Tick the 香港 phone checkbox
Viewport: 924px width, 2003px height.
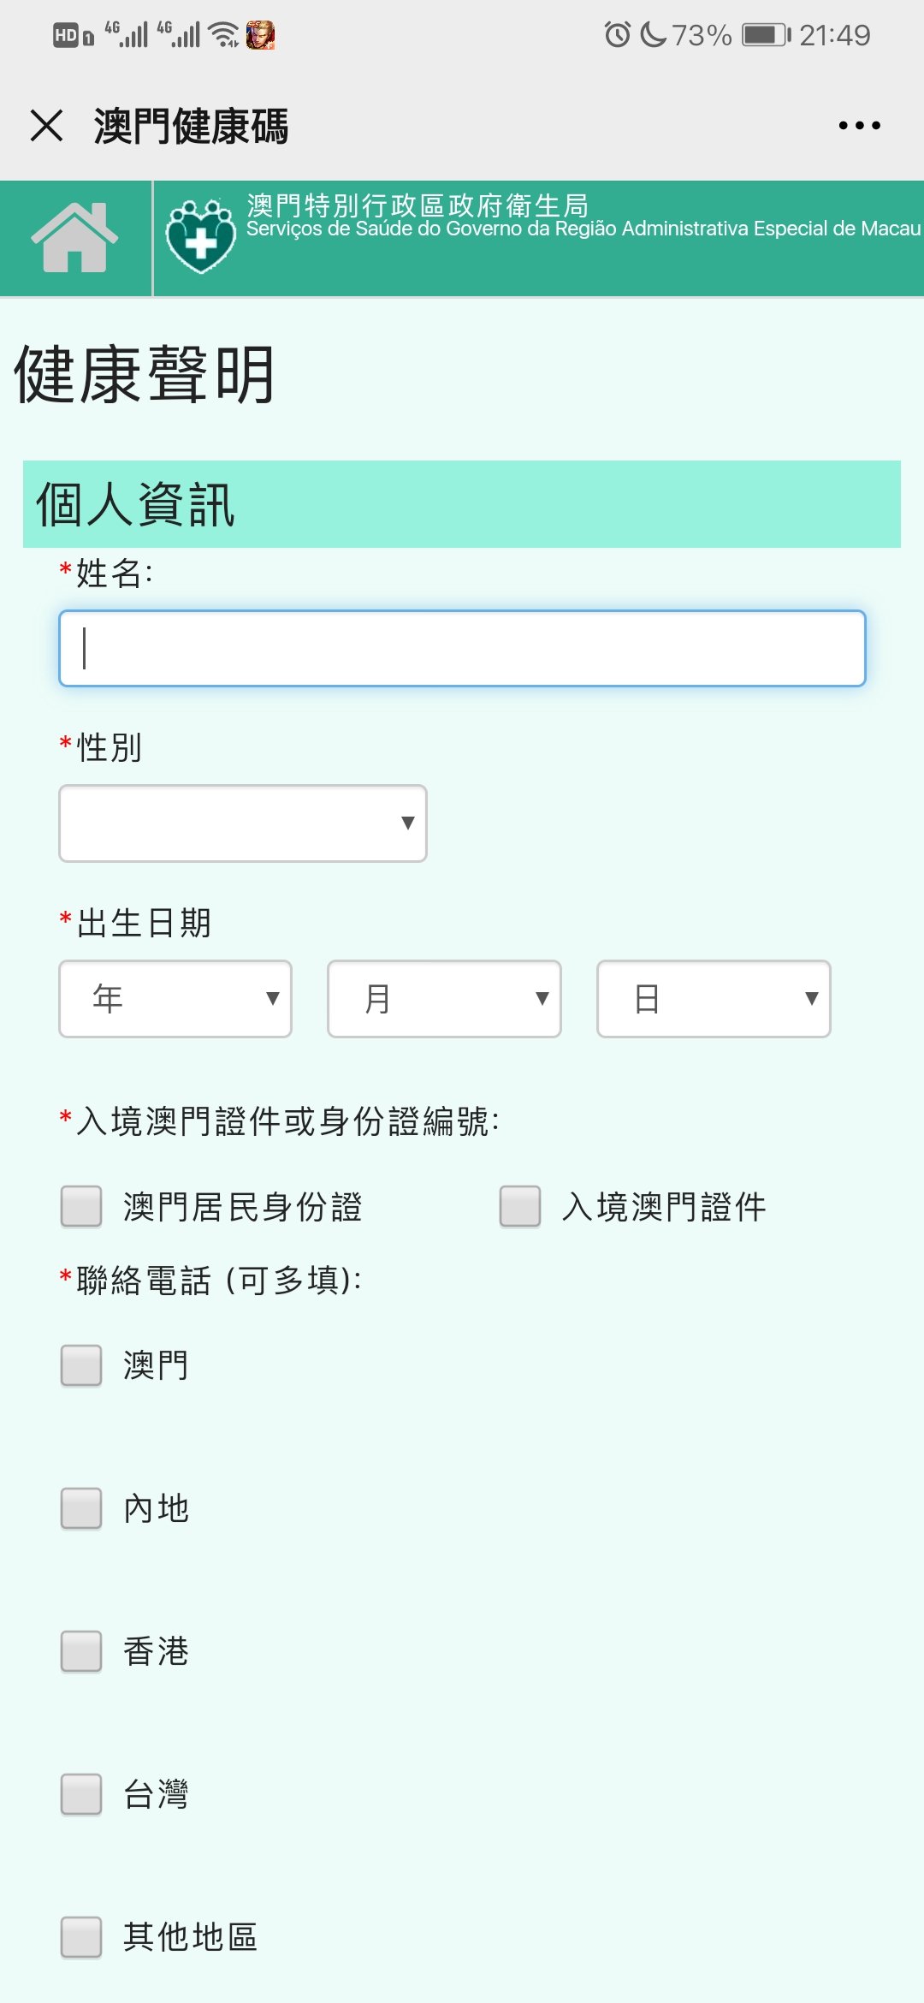click(81, 1651)
